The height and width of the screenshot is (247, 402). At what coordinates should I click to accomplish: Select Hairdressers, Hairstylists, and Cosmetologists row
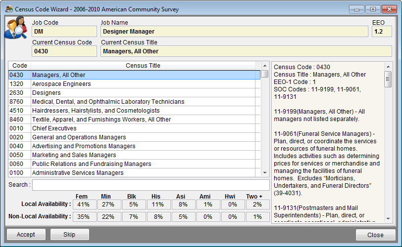(134, 111)
